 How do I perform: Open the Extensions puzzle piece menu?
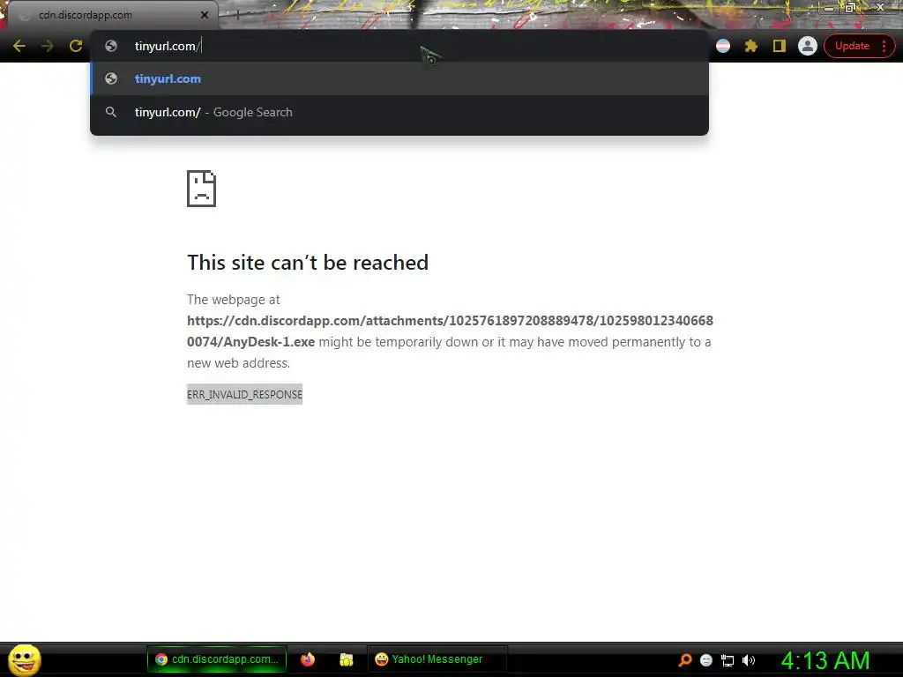(751, 46)
